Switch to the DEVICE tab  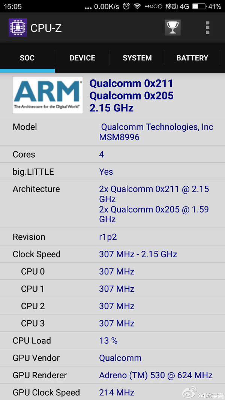(82, 58)
